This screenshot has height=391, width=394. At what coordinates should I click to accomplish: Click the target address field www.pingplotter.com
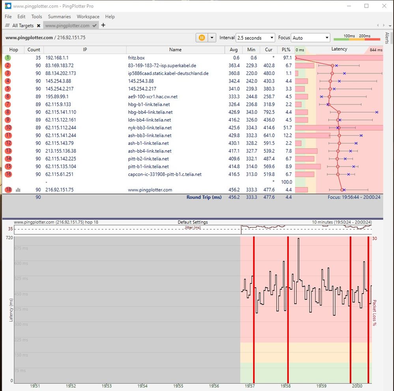click(x=99, y=38)
